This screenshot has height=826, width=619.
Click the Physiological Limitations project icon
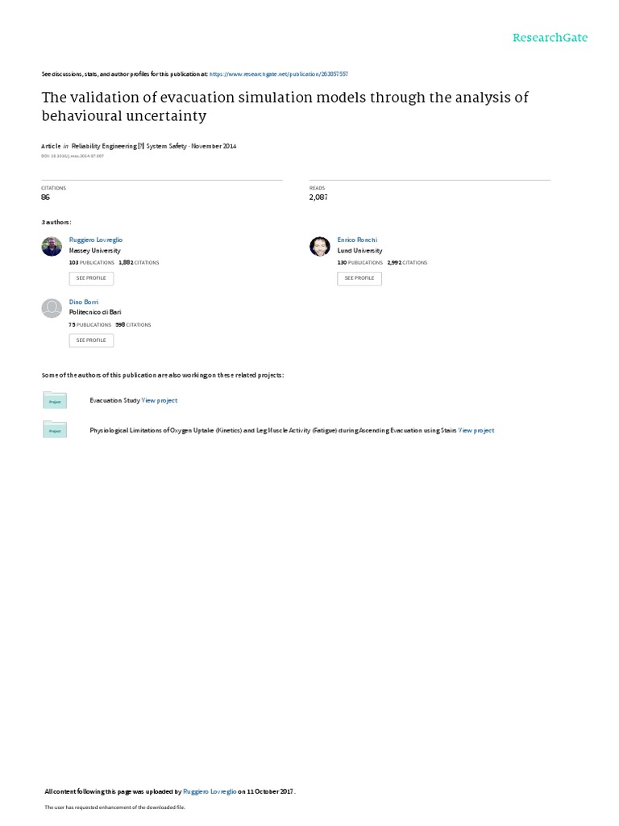(55, 431)
